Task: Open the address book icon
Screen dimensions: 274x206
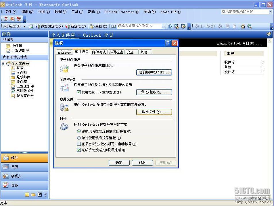Action: [x=113, y=26]
